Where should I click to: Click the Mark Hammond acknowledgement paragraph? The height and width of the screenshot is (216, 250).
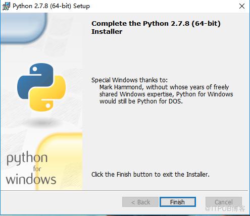pyautogui.click(x=166, y=94)
